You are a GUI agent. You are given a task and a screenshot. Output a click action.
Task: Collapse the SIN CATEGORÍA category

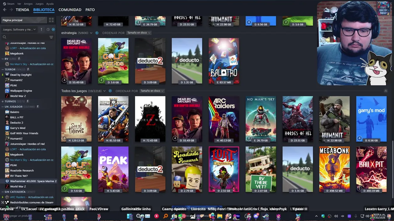(2, 192)
